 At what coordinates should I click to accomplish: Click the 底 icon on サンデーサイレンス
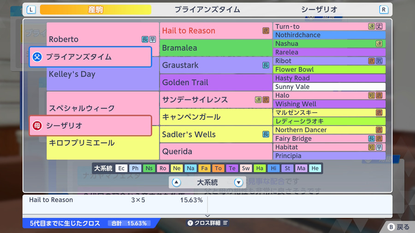tap(266, 99)
